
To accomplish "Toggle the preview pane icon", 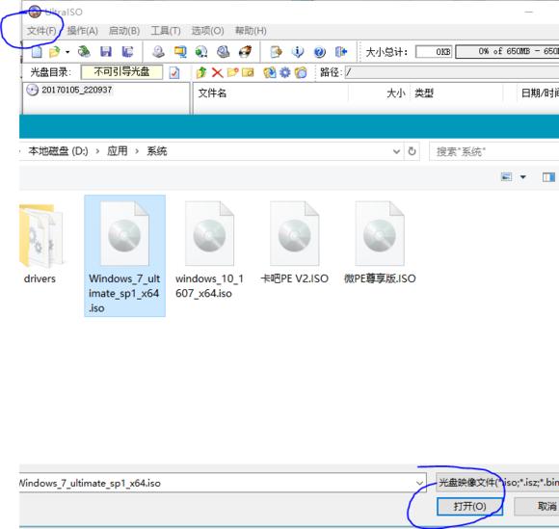I will [548, 176].
